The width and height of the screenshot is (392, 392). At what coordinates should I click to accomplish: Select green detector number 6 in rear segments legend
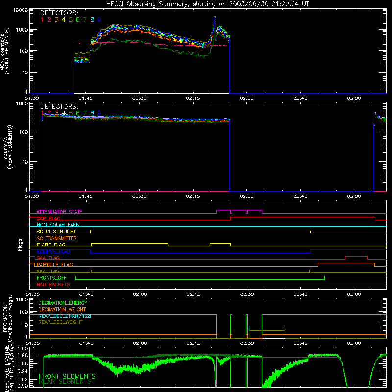[78, 113]
